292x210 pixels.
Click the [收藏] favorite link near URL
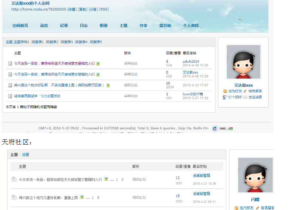tap(72, 9)
